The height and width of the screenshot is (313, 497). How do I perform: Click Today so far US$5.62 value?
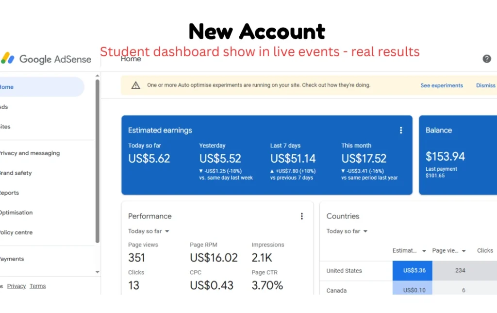pyautogui.click(x=149, y=158)
